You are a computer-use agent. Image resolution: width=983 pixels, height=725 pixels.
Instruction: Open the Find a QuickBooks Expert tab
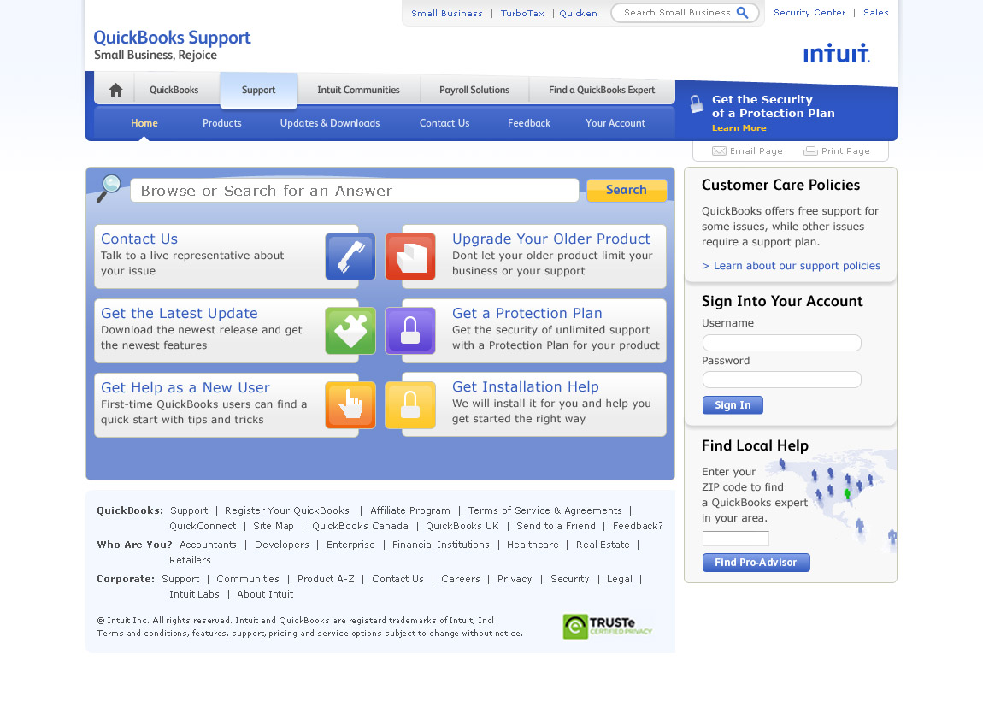602,91
